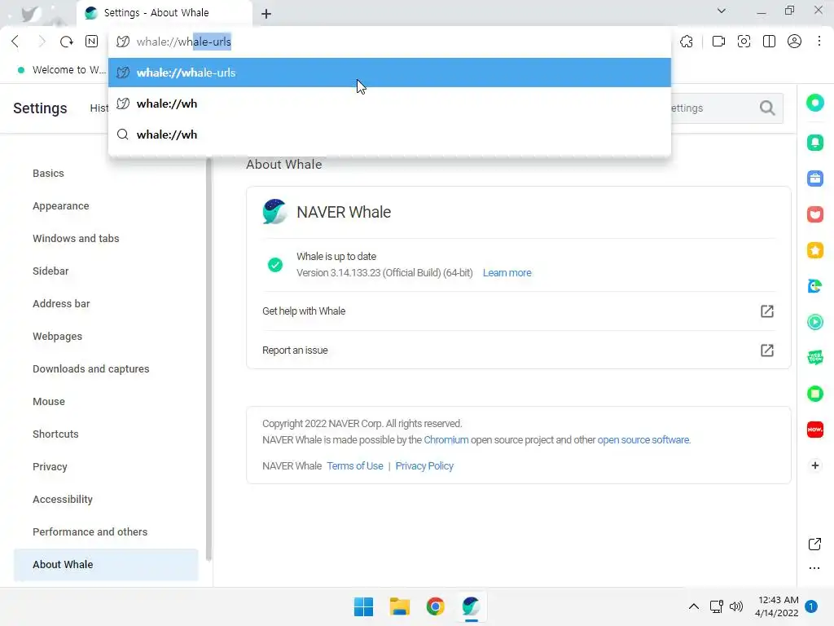Choose the whale://wh search suggestion
Image resolution: width=834 pixels, height=626 pixels.
(389, 134)
